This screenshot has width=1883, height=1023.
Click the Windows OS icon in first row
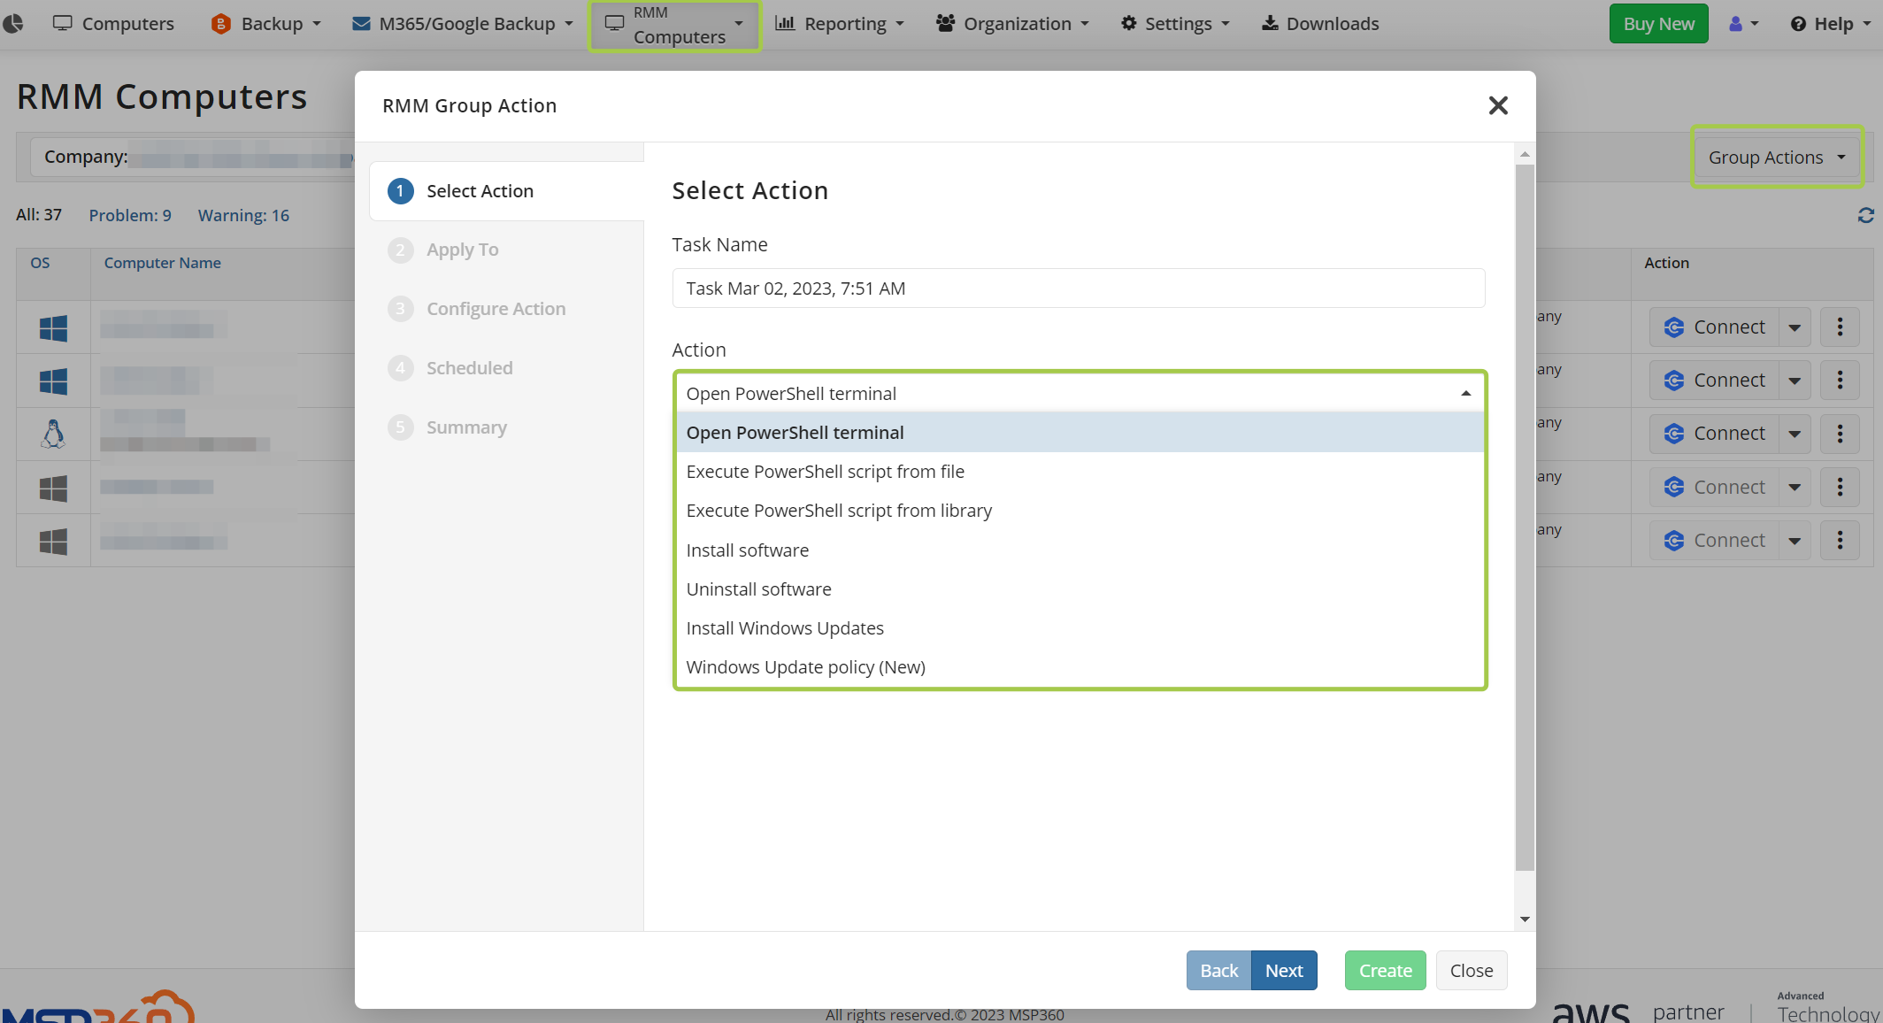(53, 328)
